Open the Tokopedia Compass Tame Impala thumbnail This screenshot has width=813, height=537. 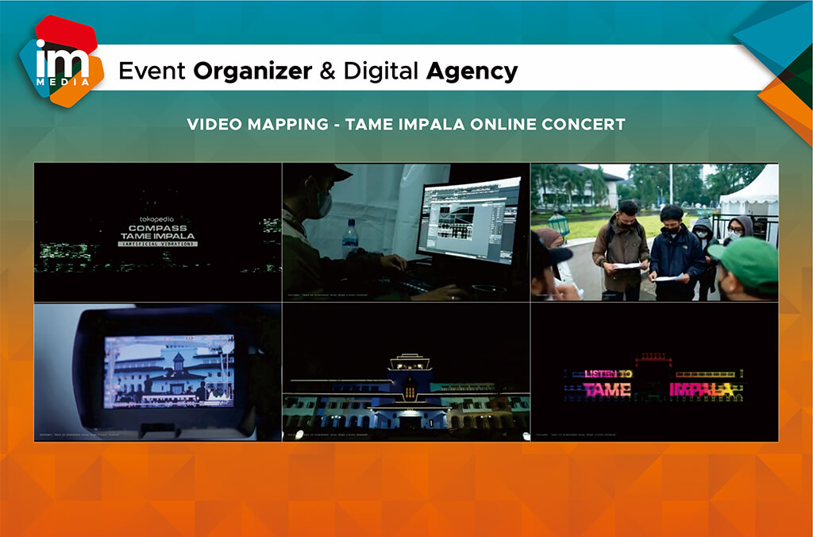157,232
